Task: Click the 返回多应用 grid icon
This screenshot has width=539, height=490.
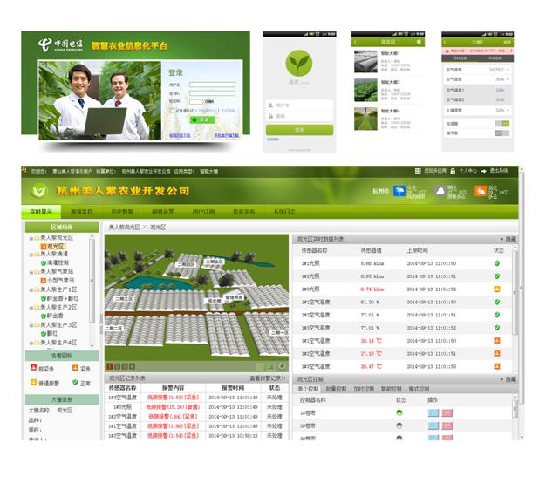Action: pyautogui.click(x=420, y=171)
